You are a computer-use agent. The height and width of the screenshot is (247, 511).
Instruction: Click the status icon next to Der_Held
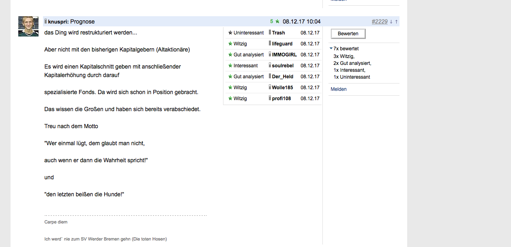tap(270, 76)
